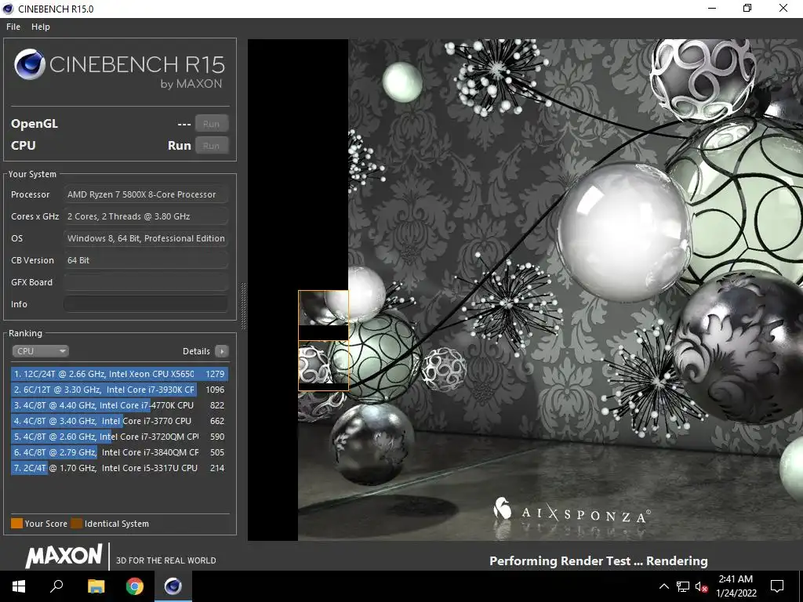Open Windows Search from the taskbar
Viewport: 803px width, 602px height.
tap(56, 586)
